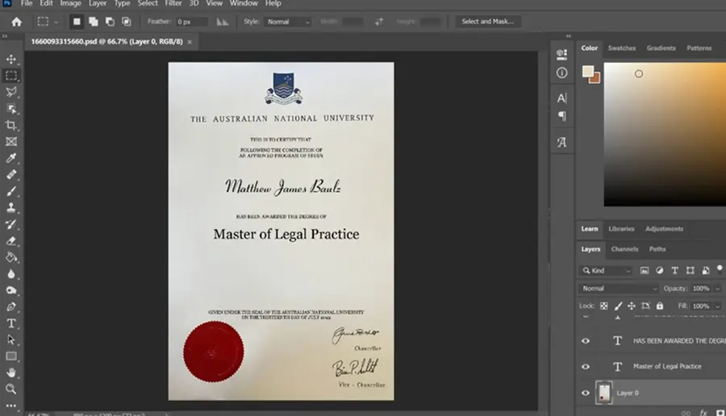Select the Zoom tool in toolbar

[x=11, y=389]
